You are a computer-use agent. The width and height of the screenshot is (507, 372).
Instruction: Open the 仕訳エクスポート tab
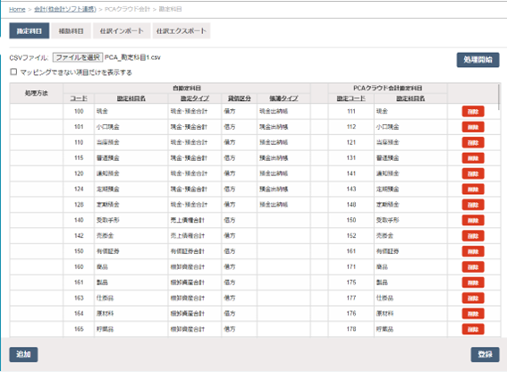tap(181, 31)
